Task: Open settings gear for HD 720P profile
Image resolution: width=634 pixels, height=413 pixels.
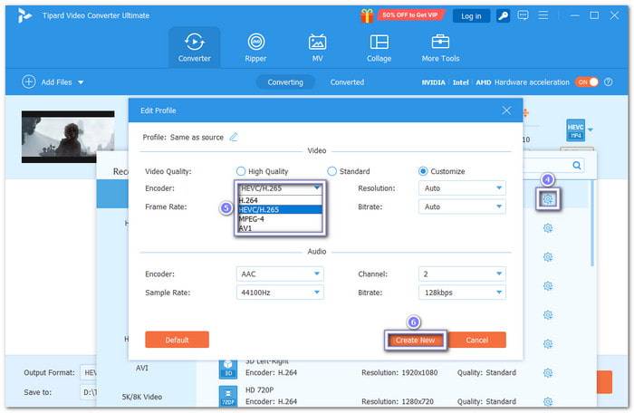Action: [548, 401]
